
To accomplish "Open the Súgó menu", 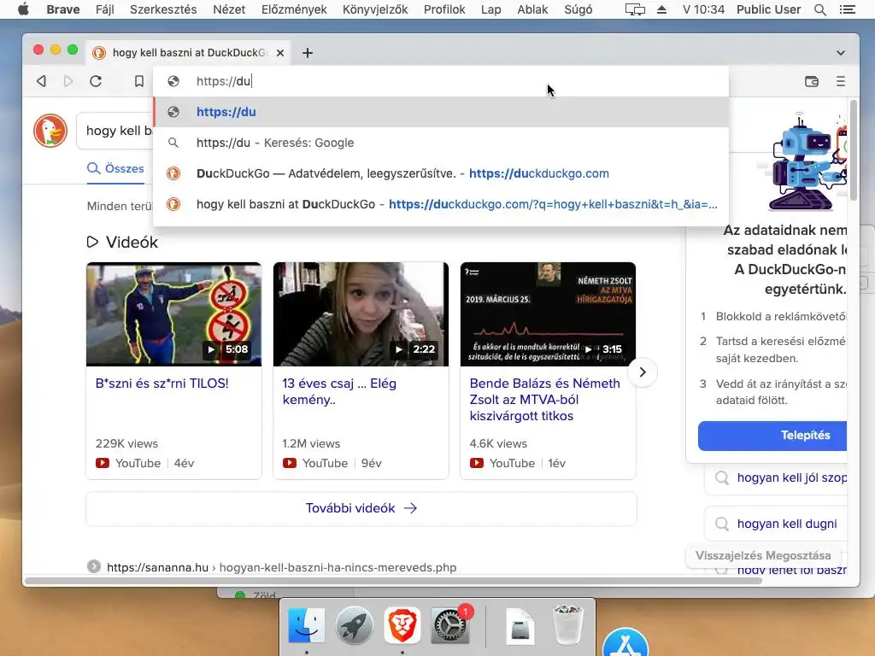I will click(578, 9).
